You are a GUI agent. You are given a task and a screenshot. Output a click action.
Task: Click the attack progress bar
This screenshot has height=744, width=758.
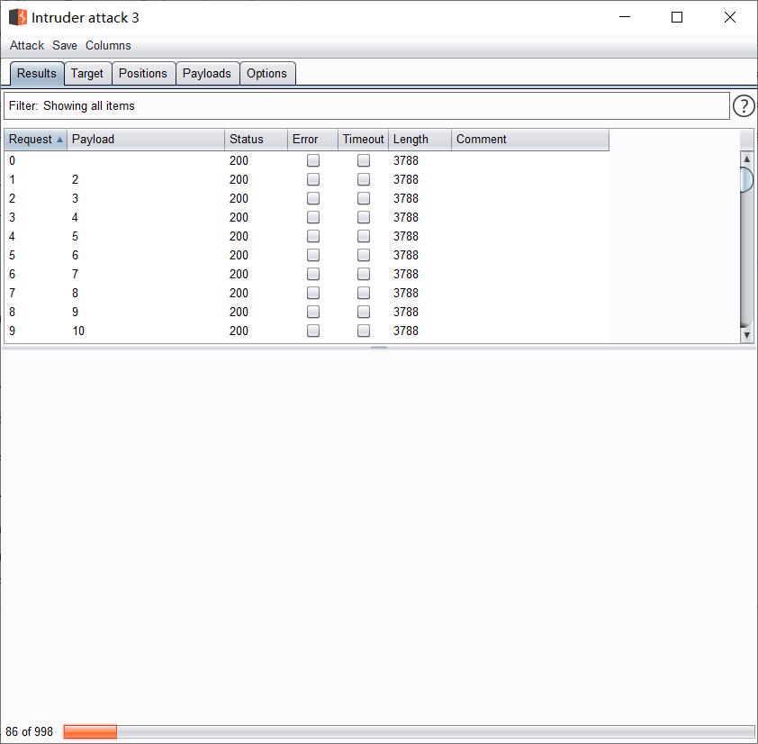[x=409, y=732]
